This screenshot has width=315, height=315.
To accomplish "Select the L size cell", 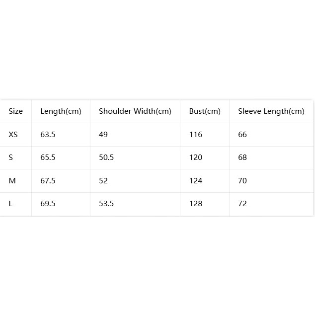I will coord(10,204).
